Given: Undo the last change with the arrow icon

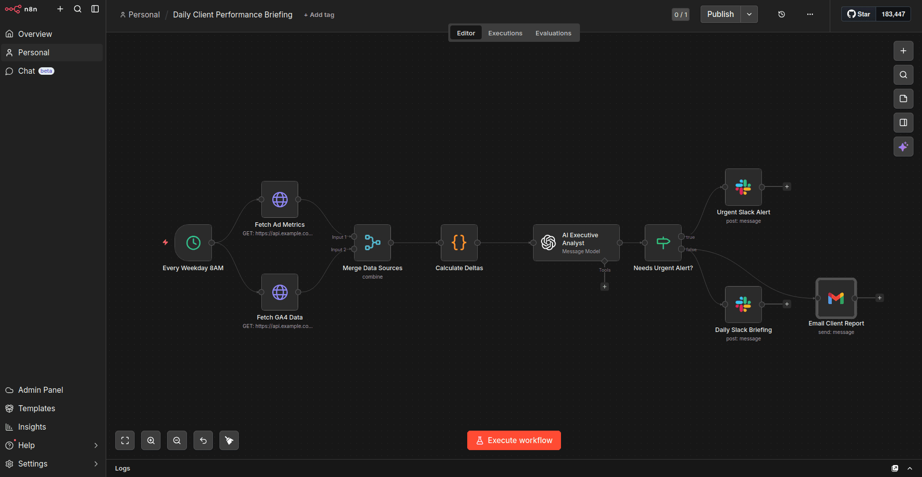Looking at the screenshot, I should pos(203,440).
